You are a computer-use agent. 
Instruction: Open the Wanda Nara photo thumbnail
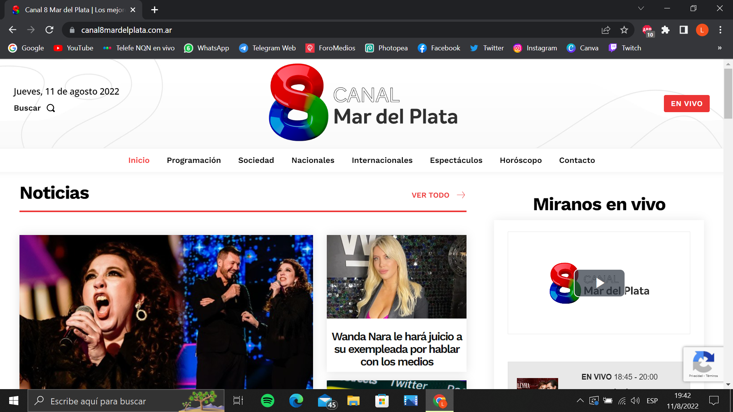[x=396, y=277]
